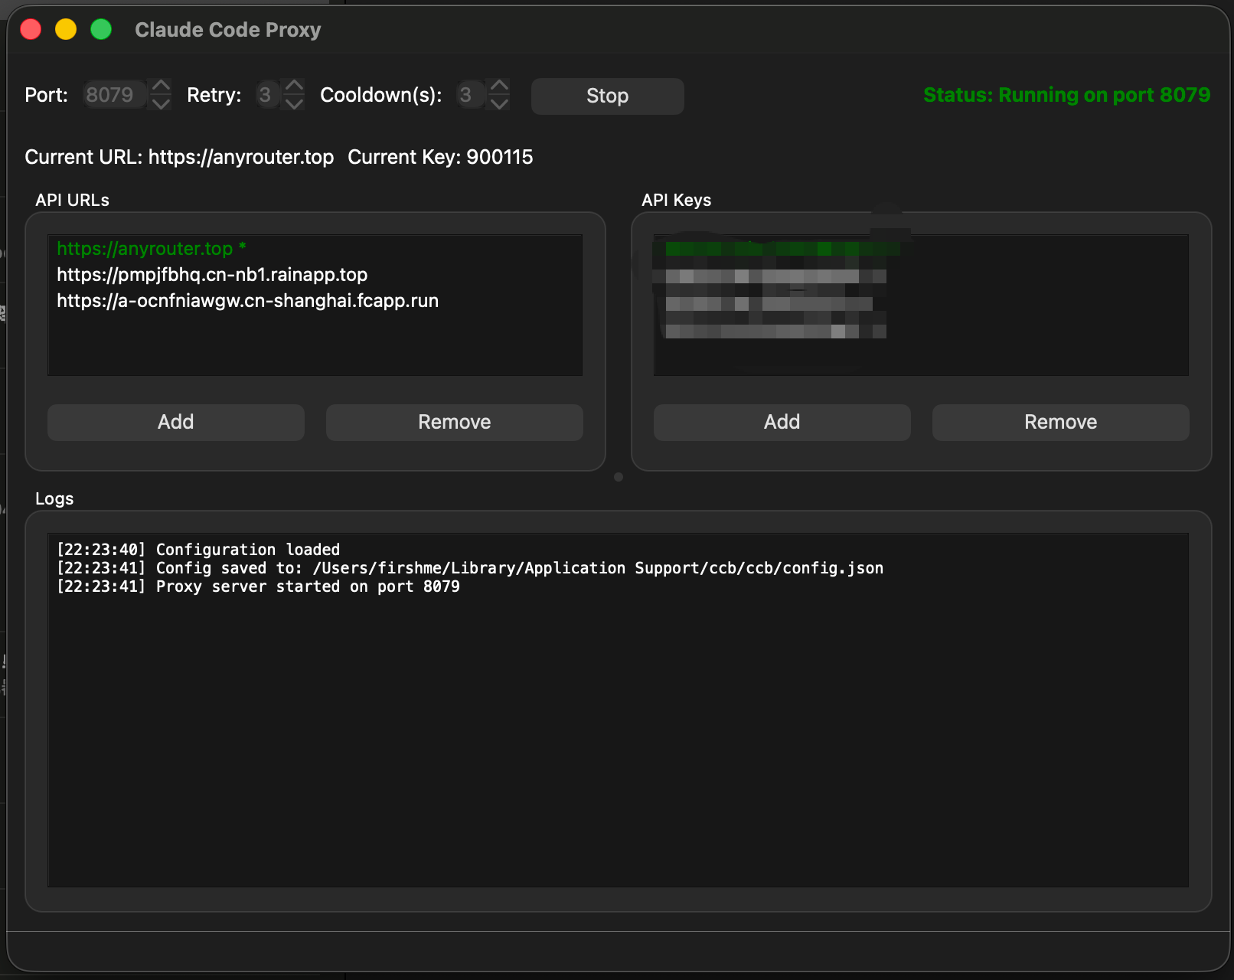Viewport: 1234px width, 980px height.
Task: Increase Cooldown seconds with up arrow
Action: tap(499, 86)
